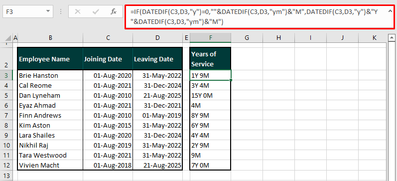
Task: Open the Name Box dropdown arrow
Action: pos(48,11)
